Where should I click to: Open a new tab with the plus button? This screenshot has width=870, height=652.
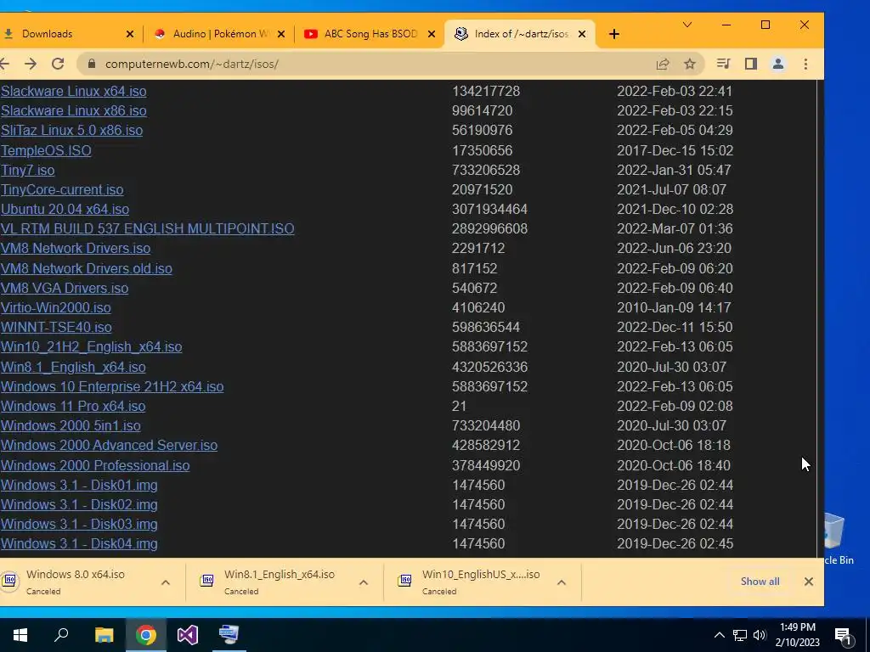coord(613,34)
